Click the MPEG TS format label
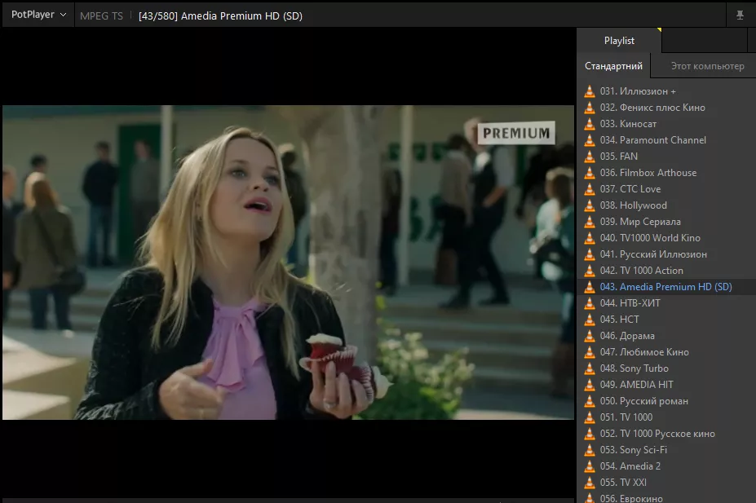The height and width of the screenshot is (503, 756). tap(101, 16)
